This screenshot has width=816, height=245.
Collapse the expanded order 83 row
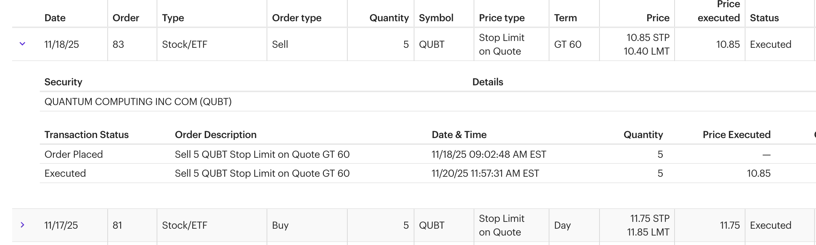(x=22, y=44)
